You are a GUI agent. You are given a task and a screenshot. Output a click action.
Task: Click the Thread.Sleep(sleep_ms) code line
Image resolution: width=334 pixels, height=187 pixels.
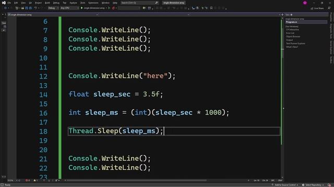[116, 131]
